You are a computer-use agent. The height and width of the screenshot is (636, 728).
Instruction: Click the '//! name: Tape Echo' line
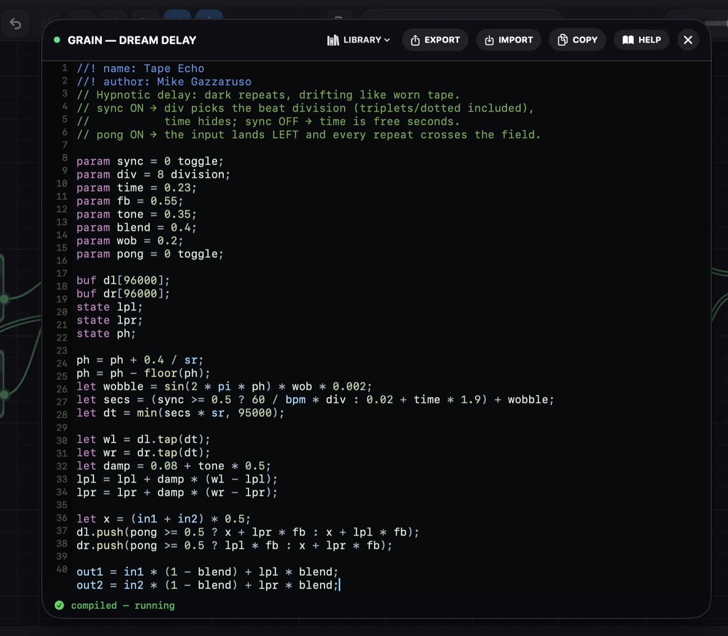click(140, 68)
